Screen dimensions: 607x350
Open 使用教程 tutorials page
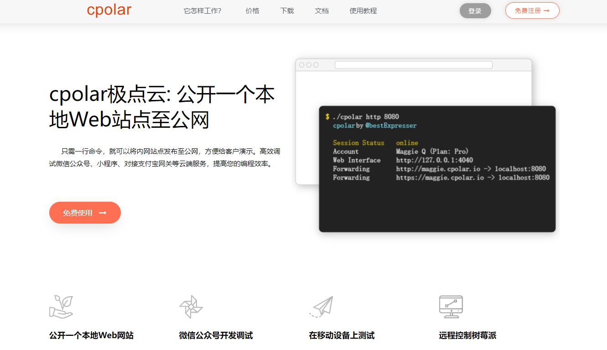363,11
